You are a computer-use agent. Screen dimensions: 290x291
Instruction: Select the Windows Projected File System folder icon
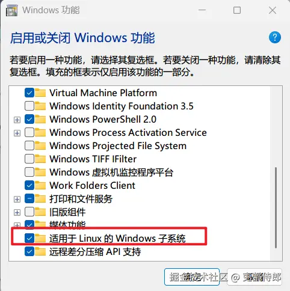click(40, 145)
